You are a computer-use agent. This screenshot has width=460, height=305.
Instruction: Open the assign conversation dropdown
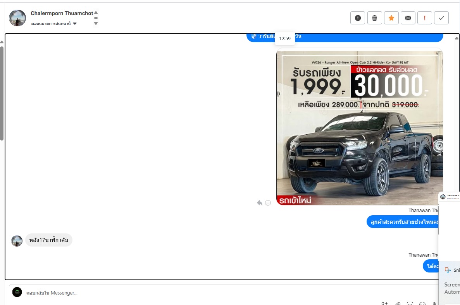[x=54, y=24]
